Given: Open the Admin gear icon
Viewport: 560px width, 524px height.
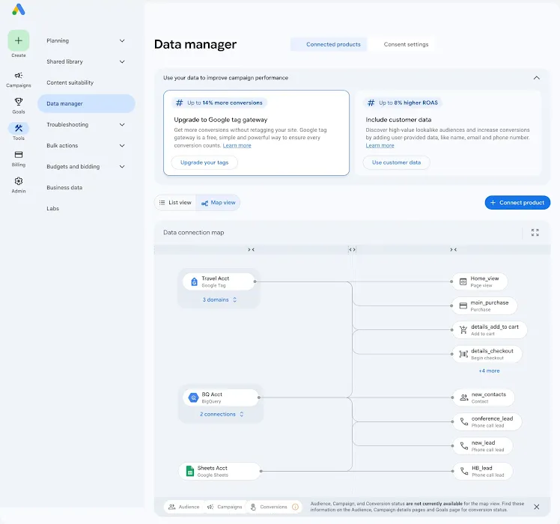Looking at the screenshot, I should point(19,181).
